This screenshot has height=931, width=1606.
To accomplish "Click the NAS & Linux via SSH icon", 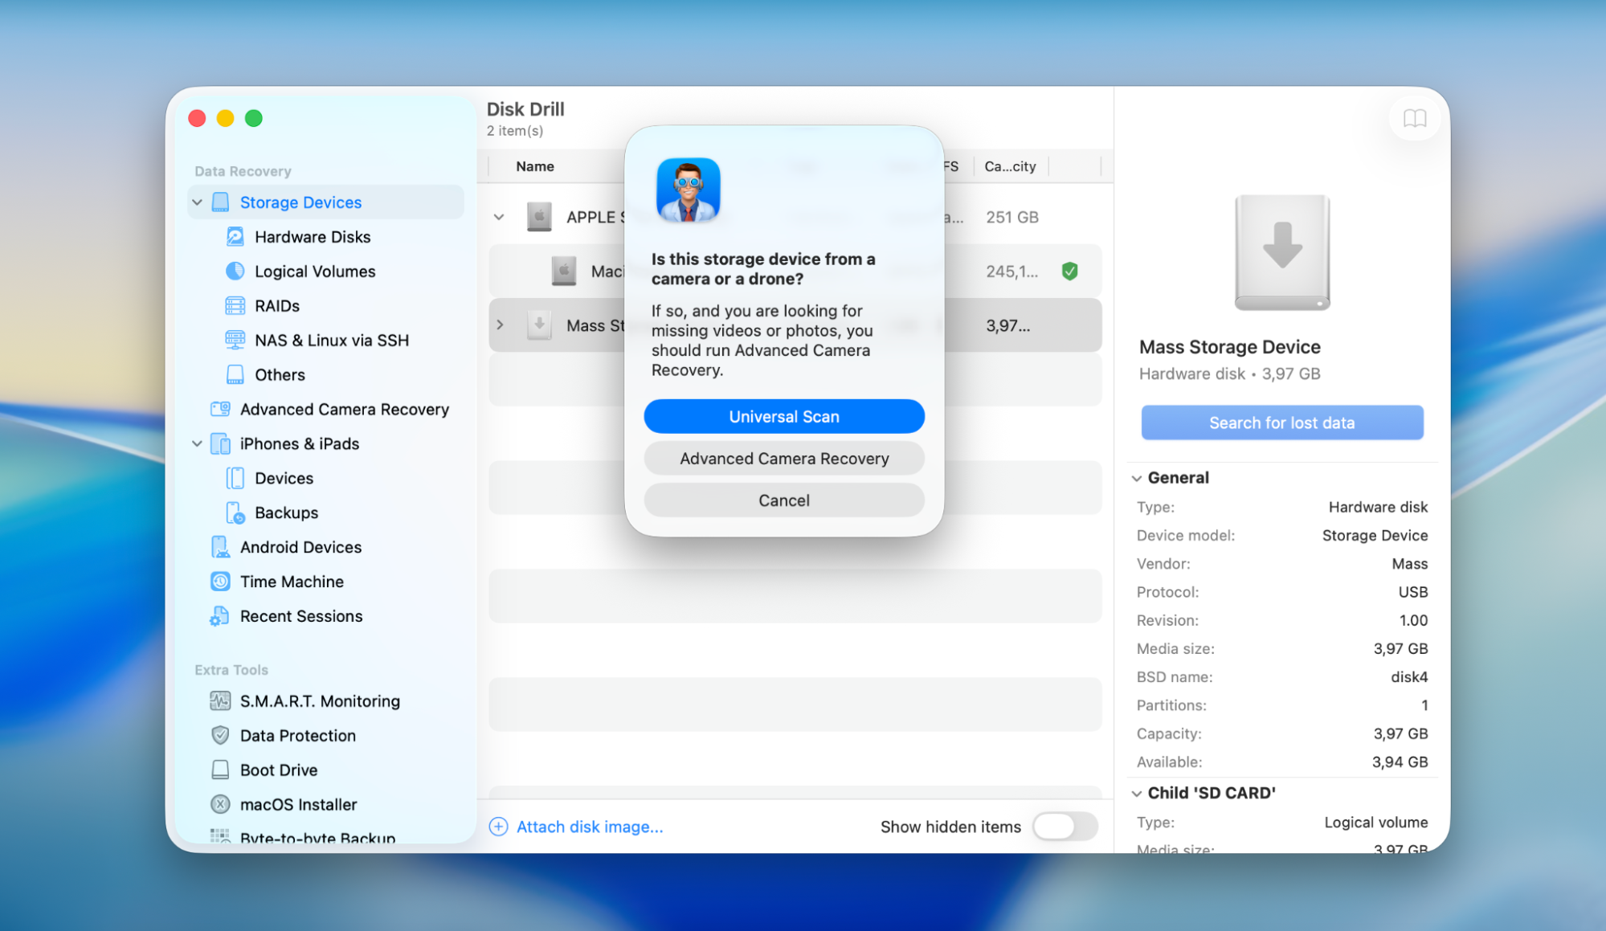I will [235, 341].
